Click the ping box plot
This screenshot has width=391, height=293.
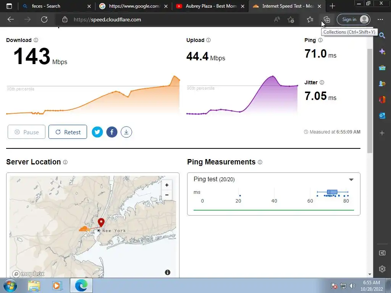[333, 192]
